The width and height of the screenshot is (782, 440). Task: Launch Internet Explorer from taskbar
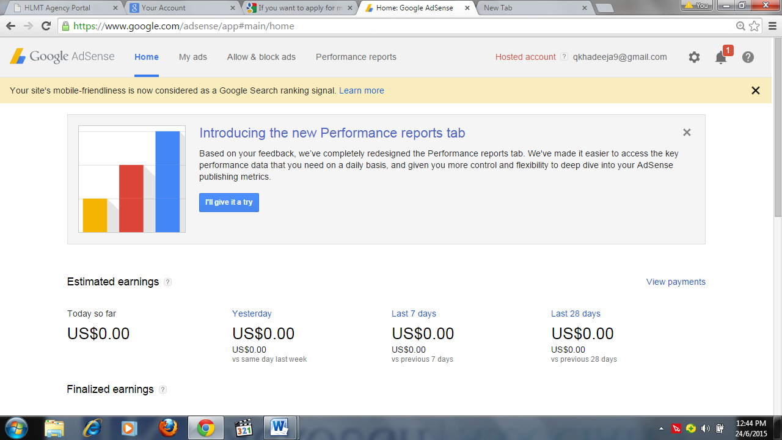[x=92, y=428]
